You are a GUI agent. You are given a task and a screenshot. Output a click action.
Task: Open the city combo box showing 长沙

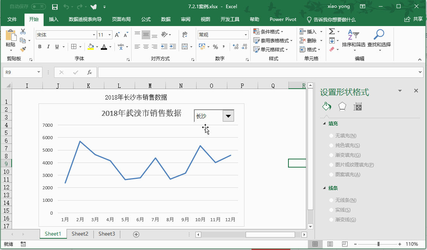click(228, 116)
